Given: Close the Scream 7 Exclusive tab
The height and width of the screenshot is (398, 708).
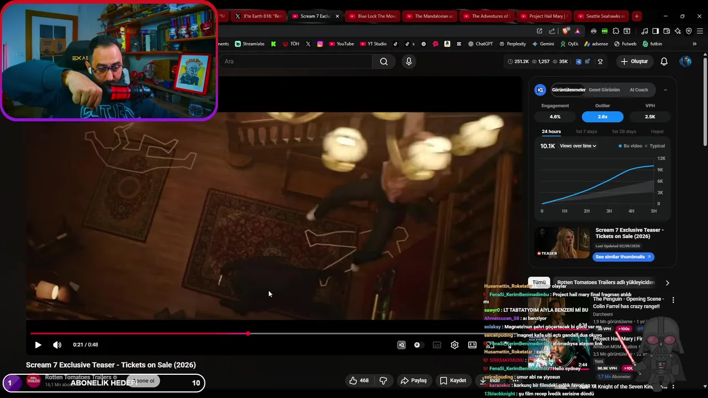Looking at the screenshot, I should 337,16.
